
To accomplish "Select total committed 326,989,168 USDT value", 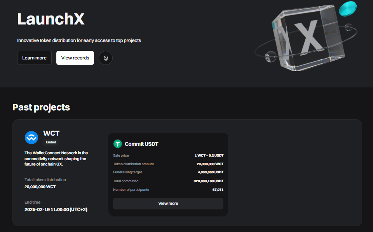I will coord(209,181).
